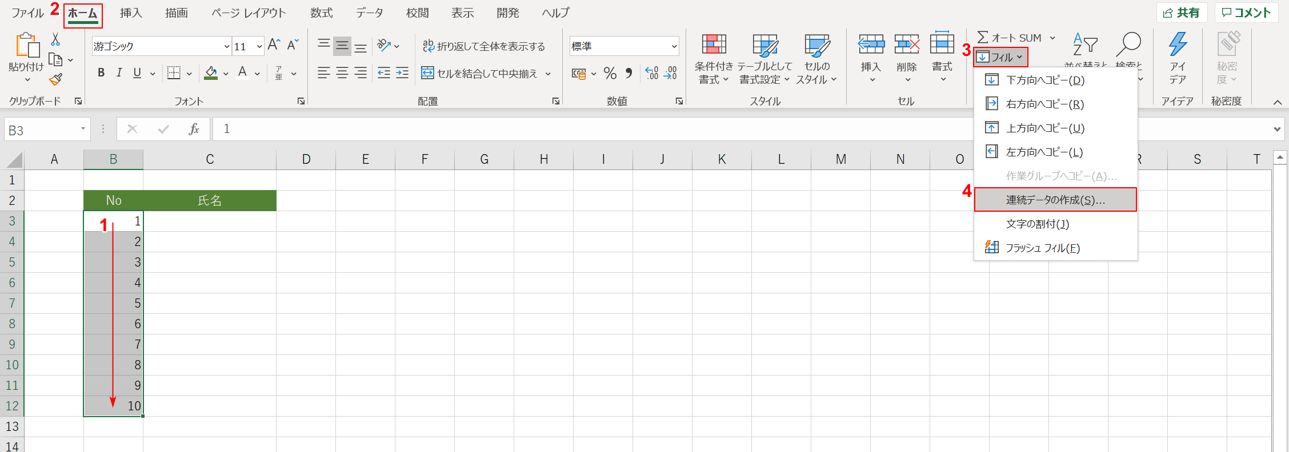This screenshot has width=1289, height=452.
Task: Switch to the 数式 ribbon tab
Action: pyautogui.click(x=322, y=13)
